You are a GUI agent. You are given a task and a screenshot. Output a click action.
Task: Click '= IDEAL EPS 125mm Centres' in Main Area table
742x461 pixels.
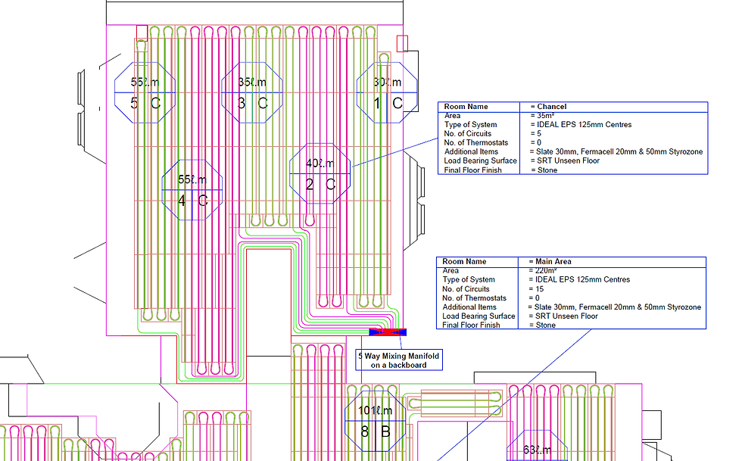coord(579,279)
